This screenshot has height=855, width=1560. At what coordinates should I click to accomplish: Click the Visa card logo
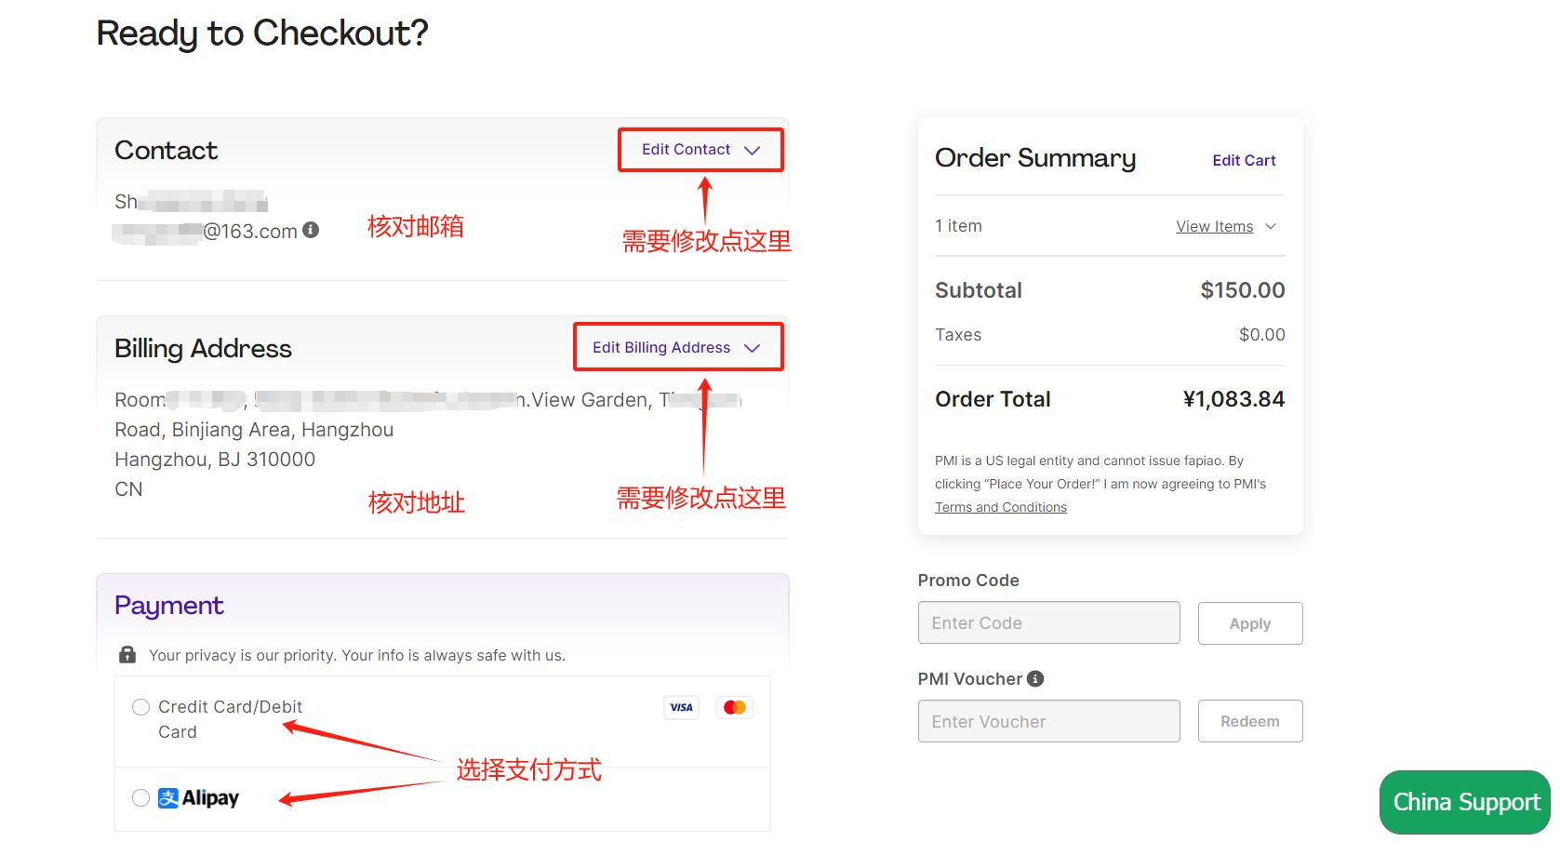[x=682, y=707]
